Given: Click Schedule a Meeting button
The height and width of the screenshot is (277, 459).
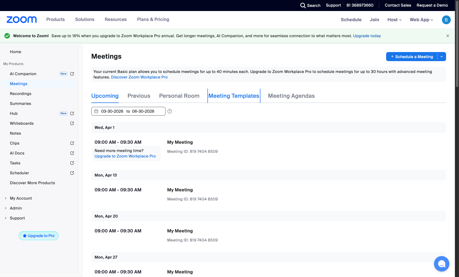Looking at the screenshot, I should (x=412, y=57).
